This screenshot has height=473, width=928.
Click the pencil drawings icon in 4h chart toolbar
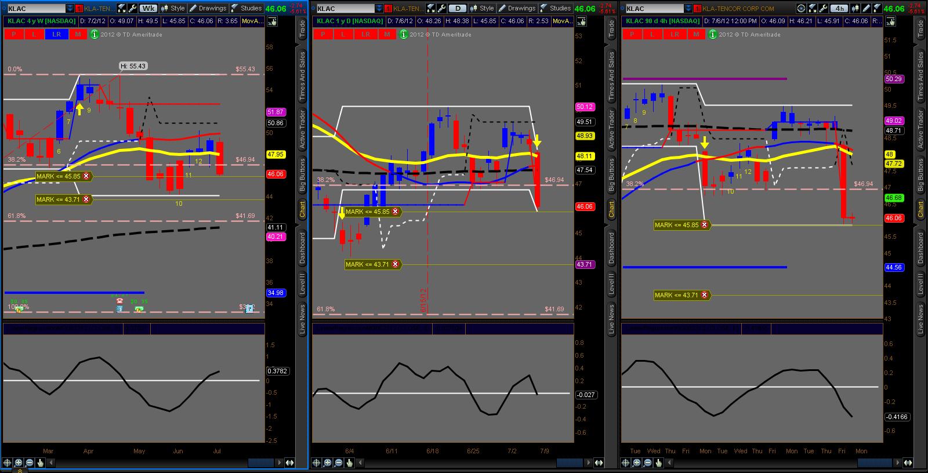865,8
